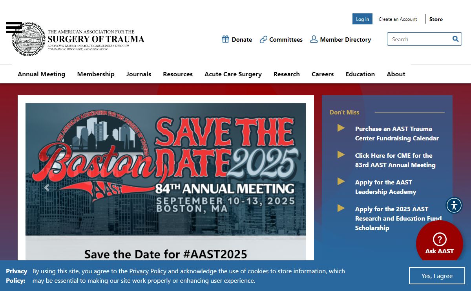Open the Education menu
This screenshot has height=291, width=471.
(x=360, y=74)
